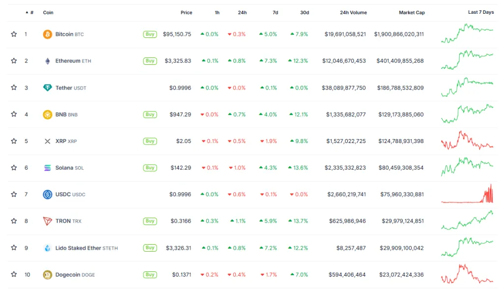The image size is (503, 289).
Task: Sort by the 7d change column
Action: coord(275,12)
